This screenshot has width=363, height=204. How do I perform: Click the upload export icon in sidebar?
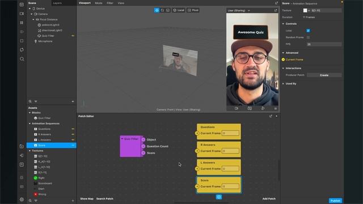pyautogui.click(x=22, y=164)
